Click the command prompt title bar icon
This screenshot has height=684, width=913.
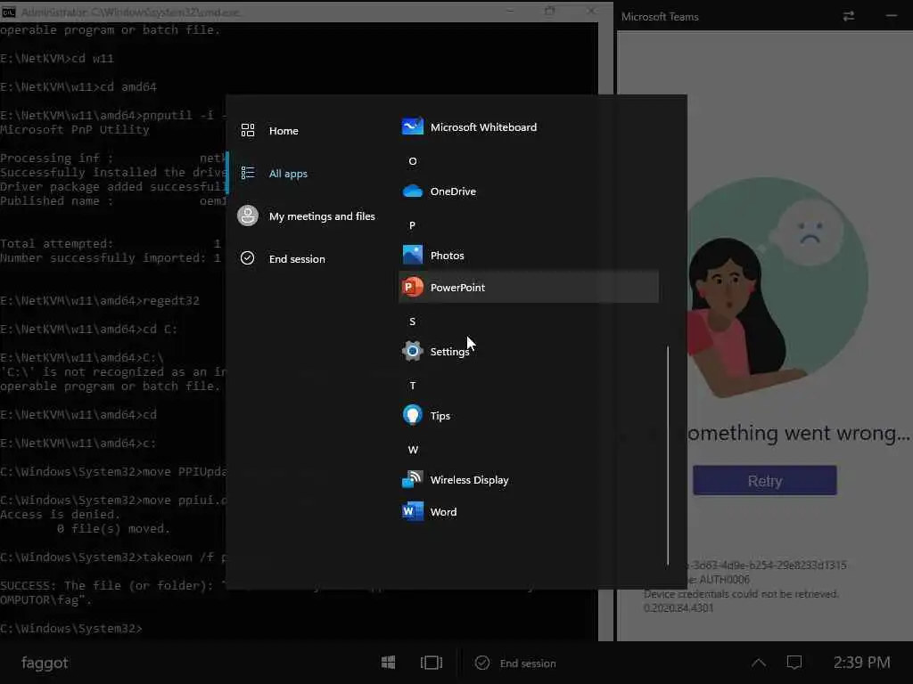pos(9,12)
